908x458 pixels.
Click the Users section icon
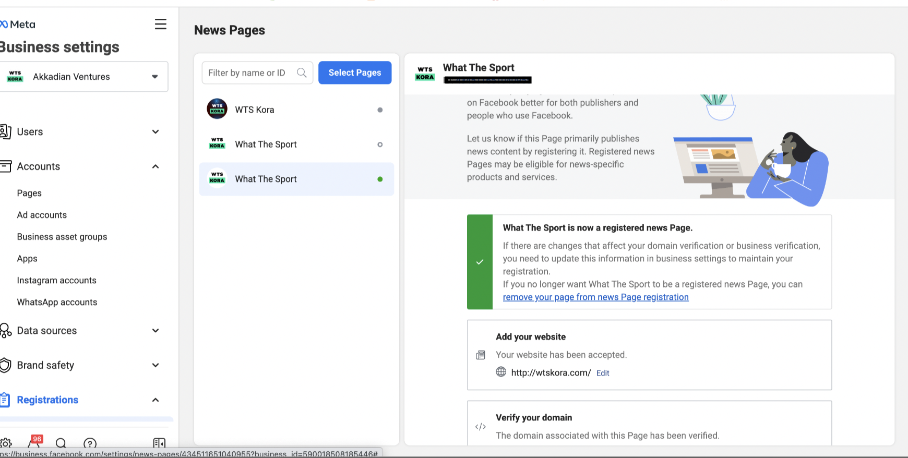(x=5, y=131)
